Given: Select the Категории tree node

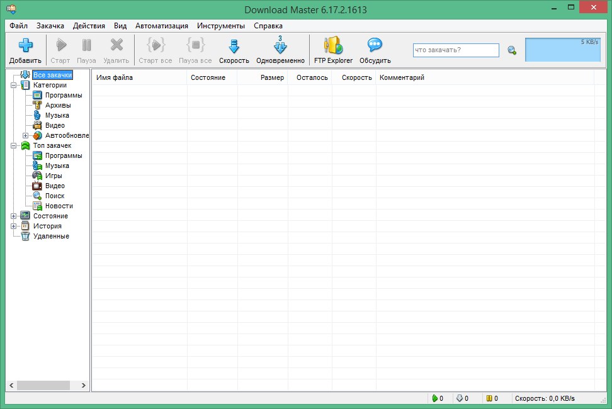Looking at the screenshot, I should pos(50,85).
